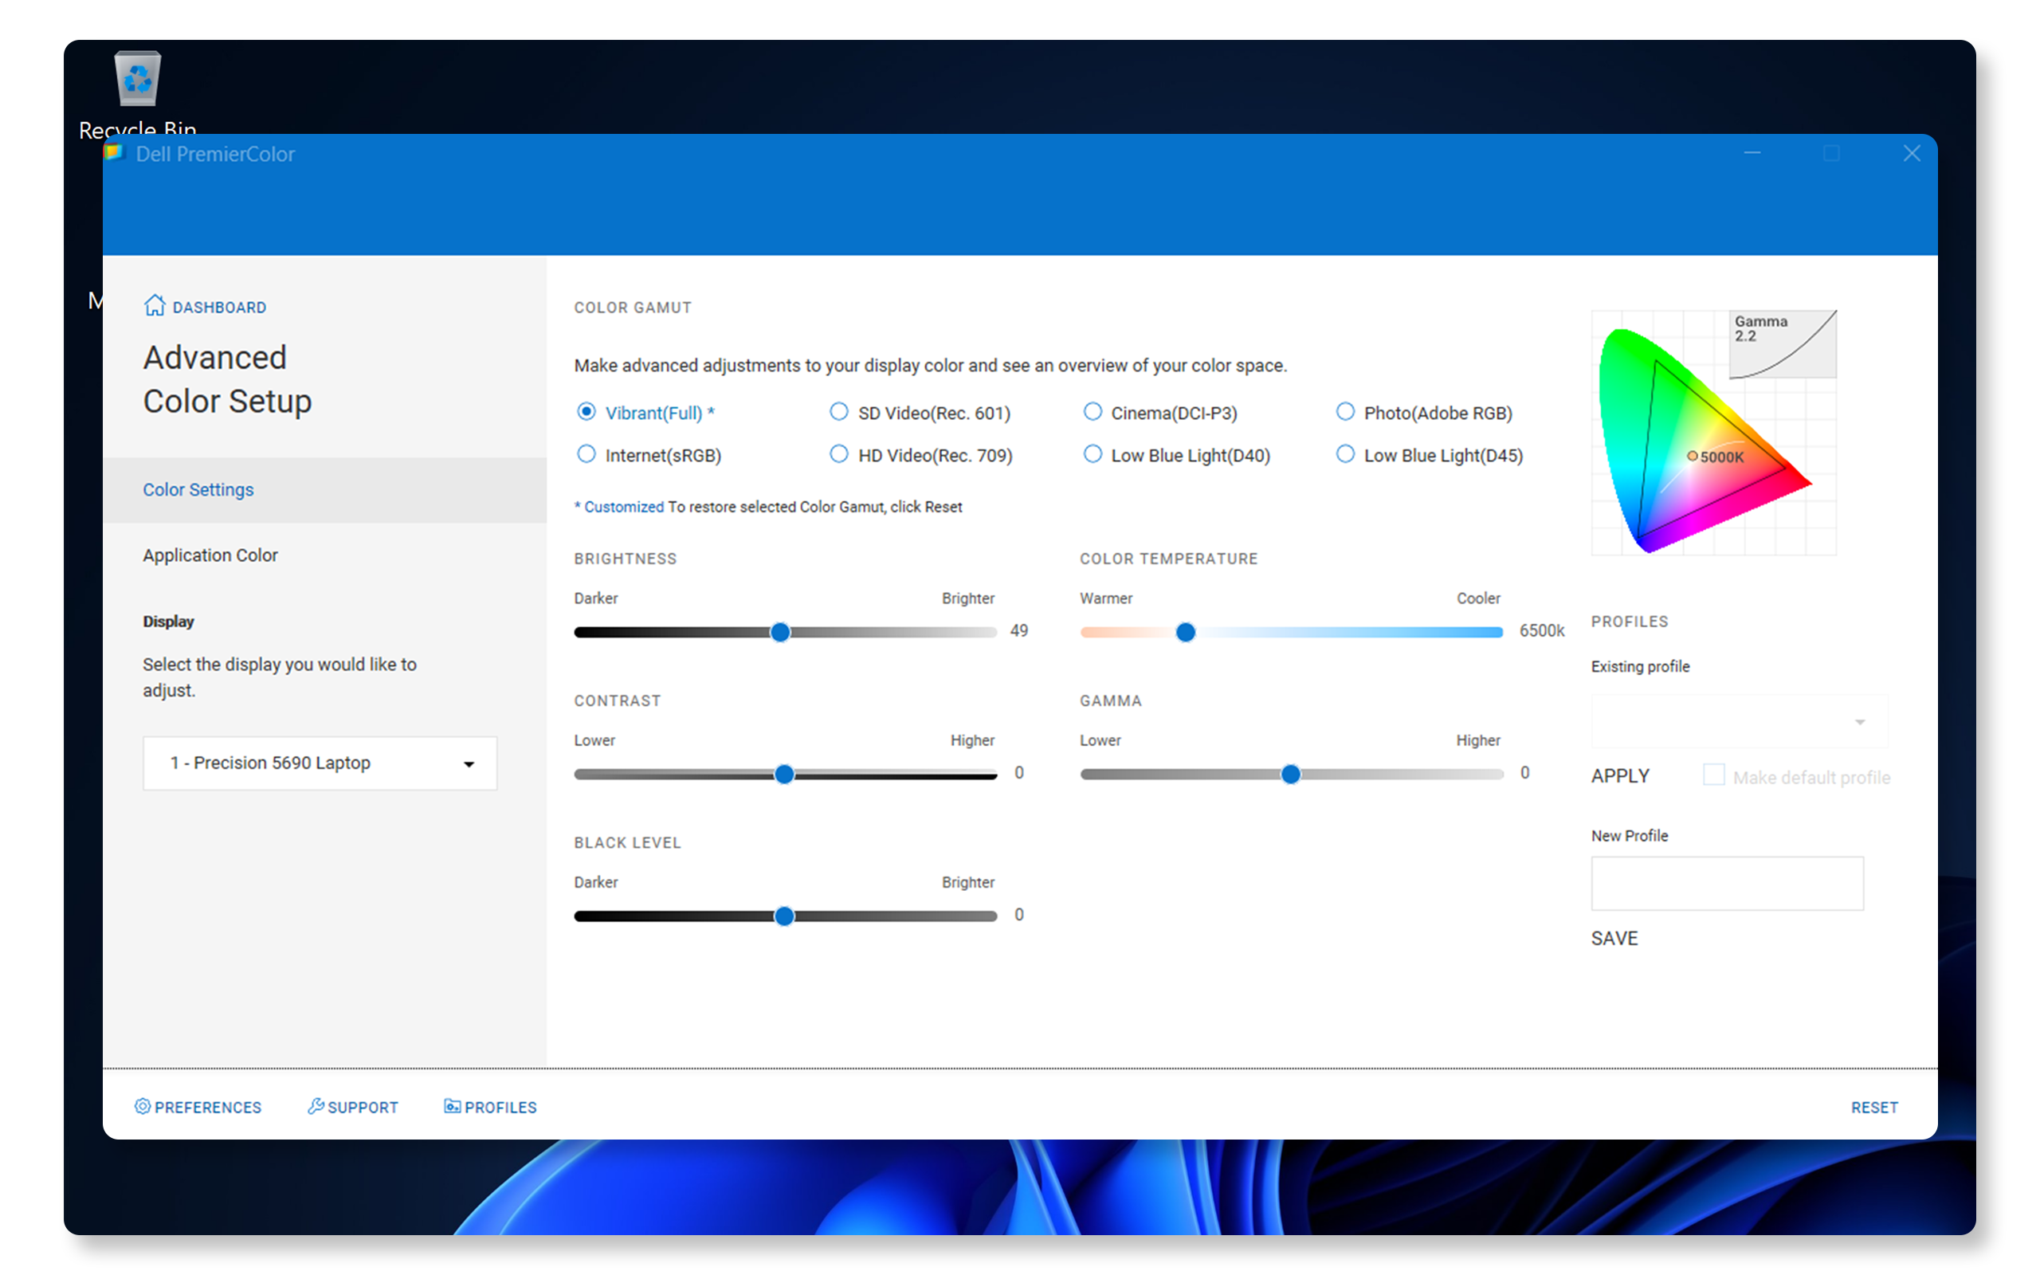
Task: Select Low Blue Light(D45) option
Action: coord(1345,454)
